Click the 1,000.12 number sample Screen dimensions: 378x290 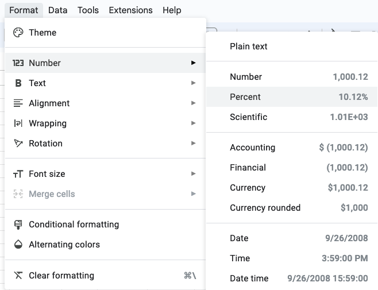[350, 77]
